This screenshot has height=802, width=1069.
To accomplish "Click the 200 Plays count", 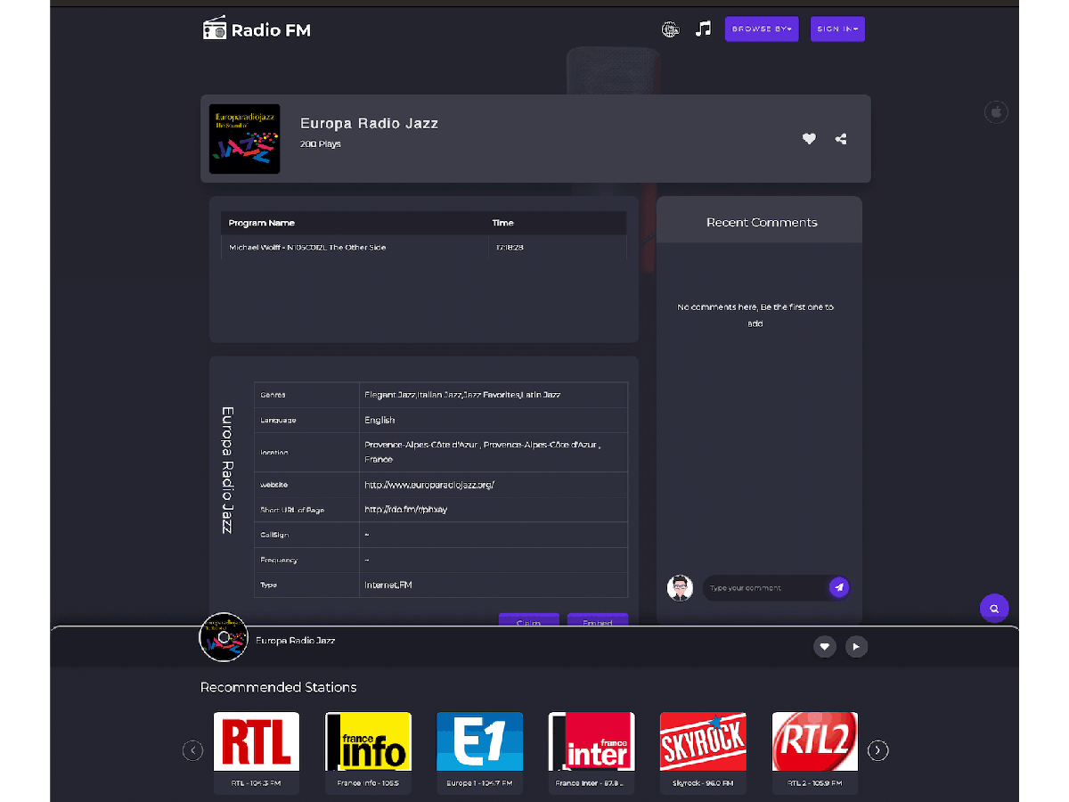I will [321, 144].
